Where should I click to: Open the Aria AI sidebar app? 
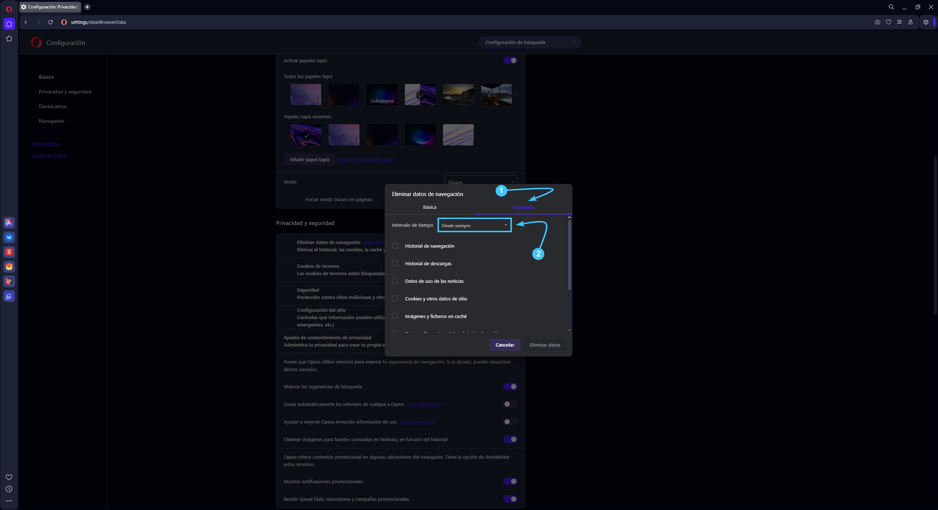pos(9,222)
